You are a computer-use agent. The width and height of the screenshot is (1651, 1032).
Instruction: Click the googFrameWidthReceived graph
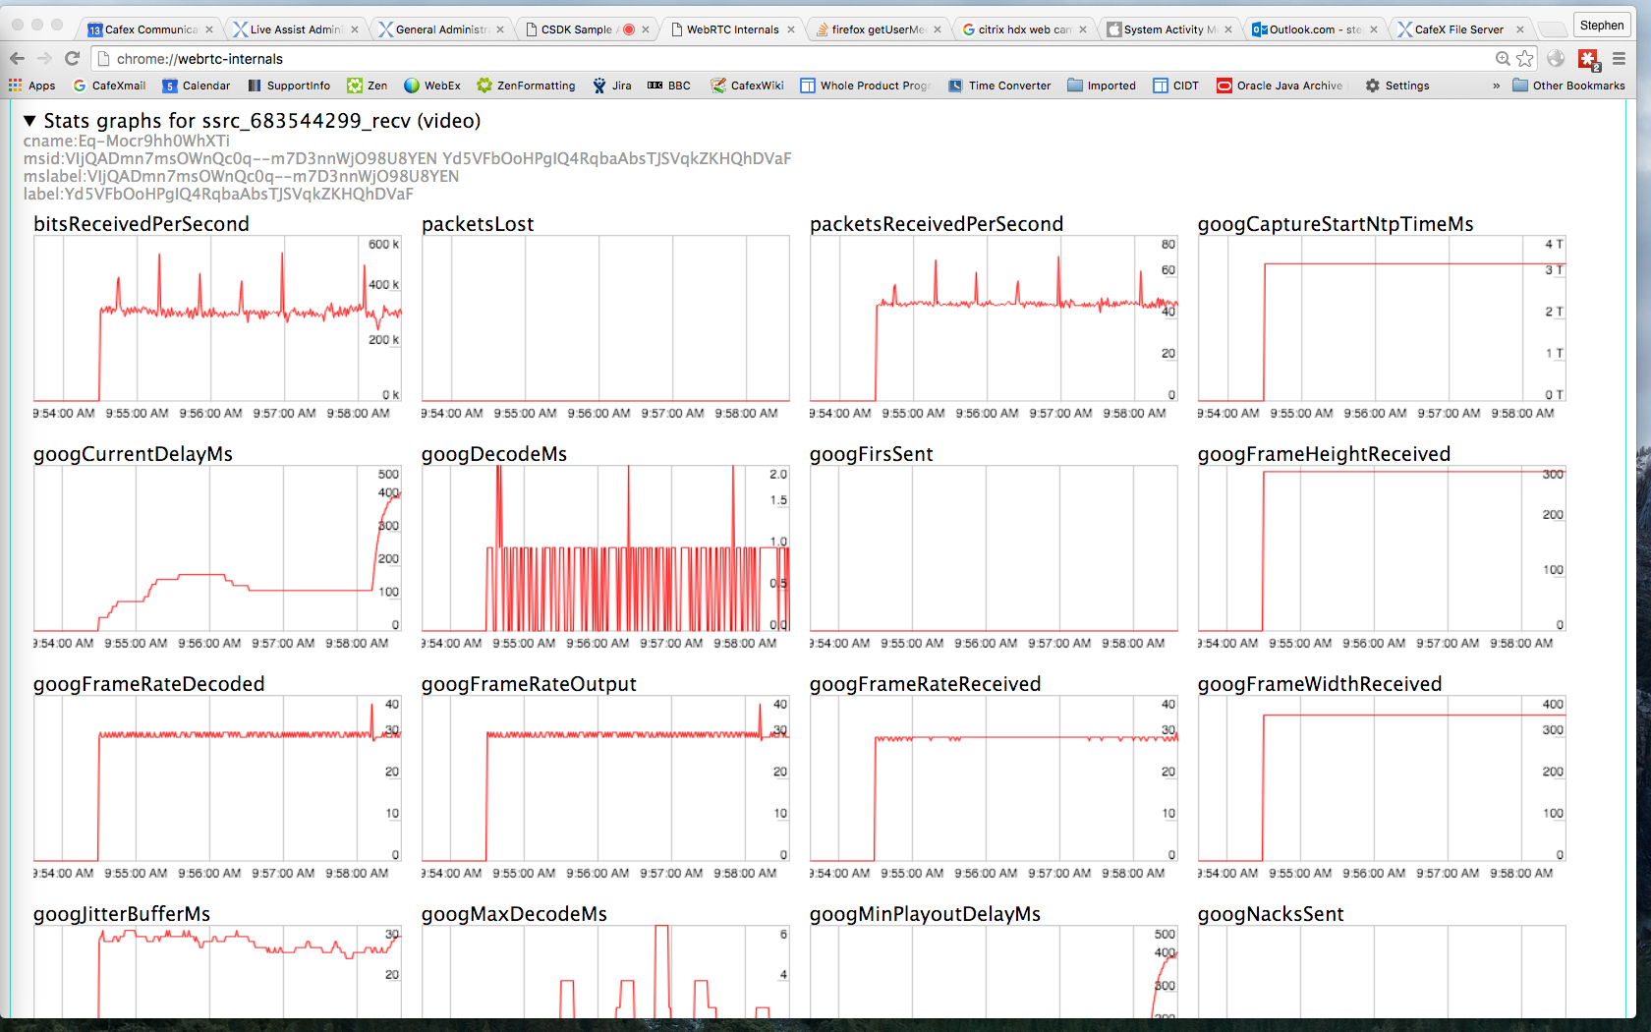(1382, 778)
